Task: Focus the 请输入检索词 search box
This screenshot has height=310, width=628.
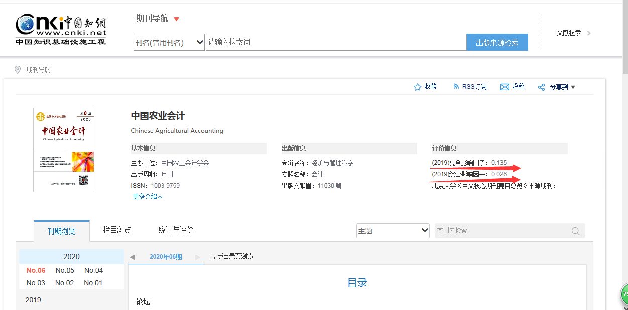Action: click(x=336, y=42)
